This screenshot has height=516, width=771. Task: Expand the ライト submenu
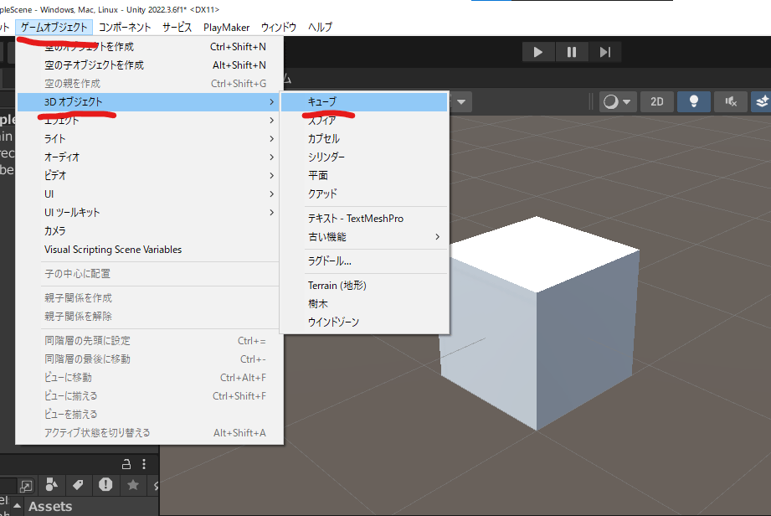click(x=150, y=139)
